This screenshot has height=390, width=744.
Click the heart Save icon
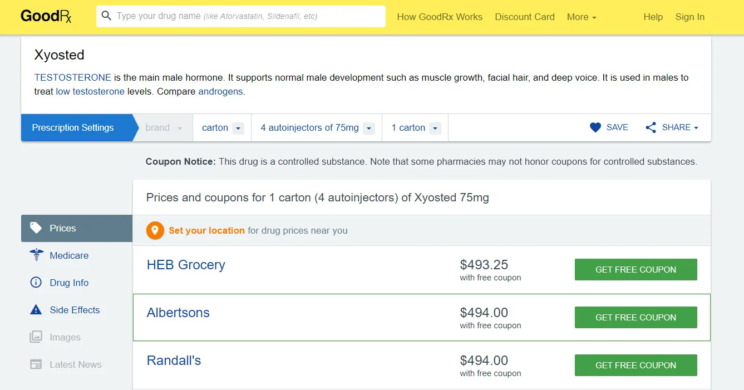[x=595, y=127]
